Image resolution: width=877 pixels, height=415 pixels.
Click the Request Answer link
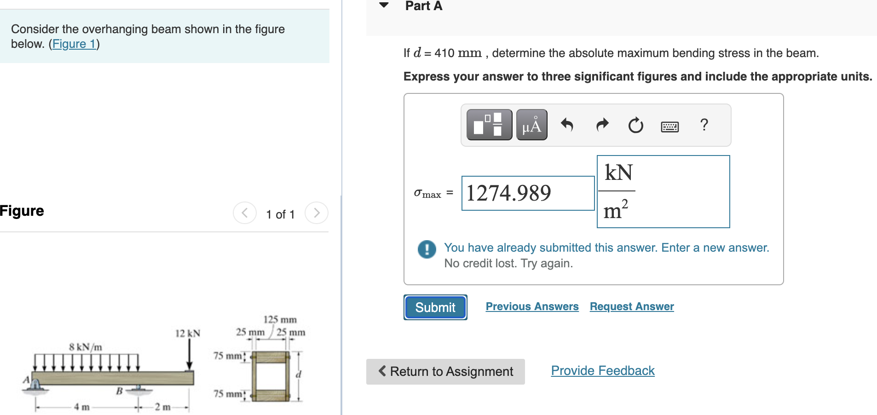click(x=631, y=306)
